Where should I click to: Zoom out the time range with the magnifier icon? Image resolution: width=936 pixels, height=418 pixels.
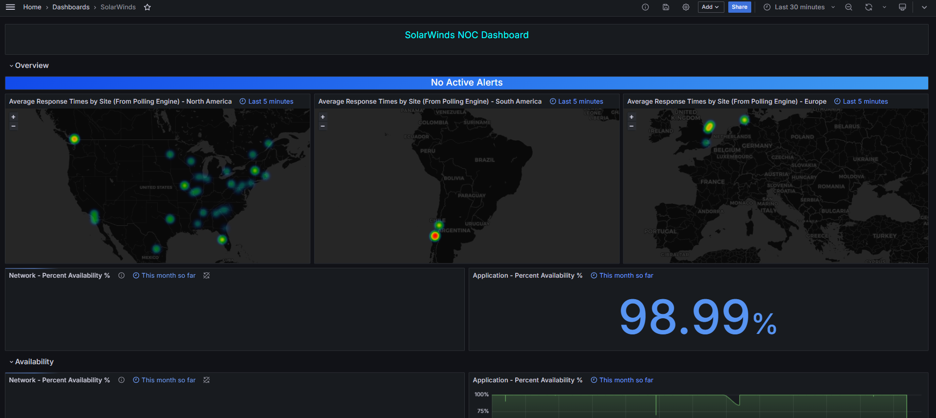[x=849, y=7]
